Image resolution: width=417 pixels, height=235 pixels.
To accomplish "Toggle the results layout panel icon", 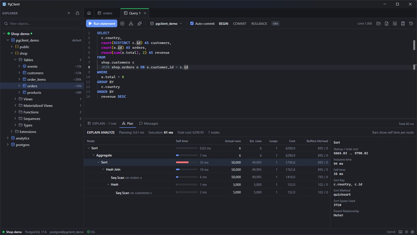I will (x=395, y=24).
